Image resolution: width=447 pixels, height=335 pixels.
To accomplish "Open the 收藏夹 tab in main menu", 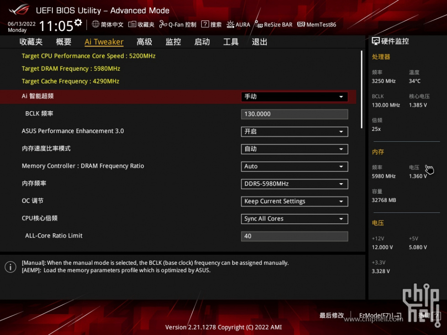I will [x=31, y=42].
